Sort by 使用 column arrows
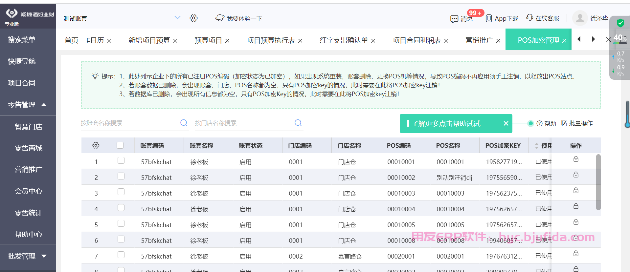 (537, 146)
